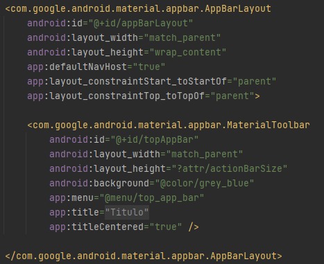The width and height of the screenshot is (324, 264).
Task: Click the MaterialToolbar tag name
Action: (x=171, y=125)
